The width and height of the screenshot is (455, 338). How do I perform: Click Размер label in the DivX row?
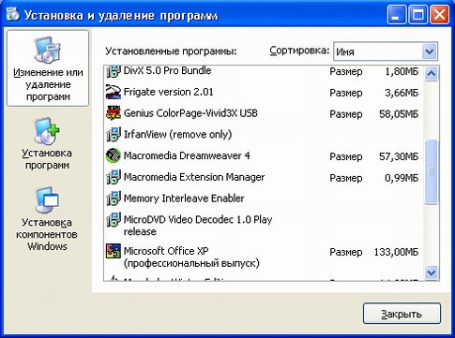click(x=346, y=71)
